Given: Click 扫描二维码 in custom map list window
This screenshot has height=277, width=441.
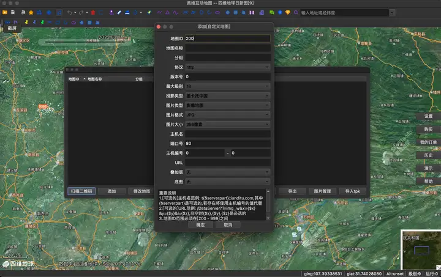Looking at the screenshot, I should tap(81, 191).
